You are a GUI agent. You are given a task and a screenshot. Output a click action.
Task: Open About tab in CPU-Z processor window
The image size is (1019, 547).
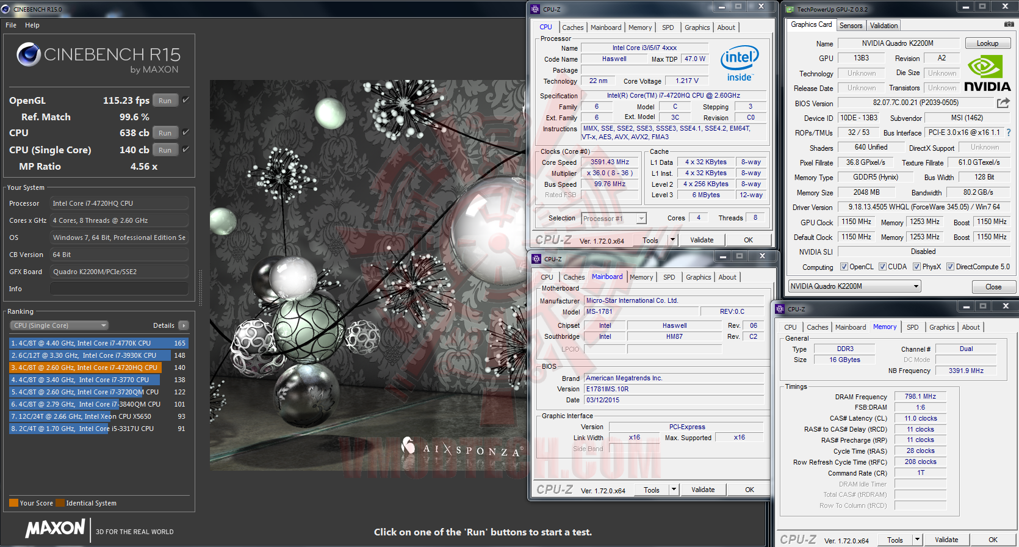(x=726, y=27)
